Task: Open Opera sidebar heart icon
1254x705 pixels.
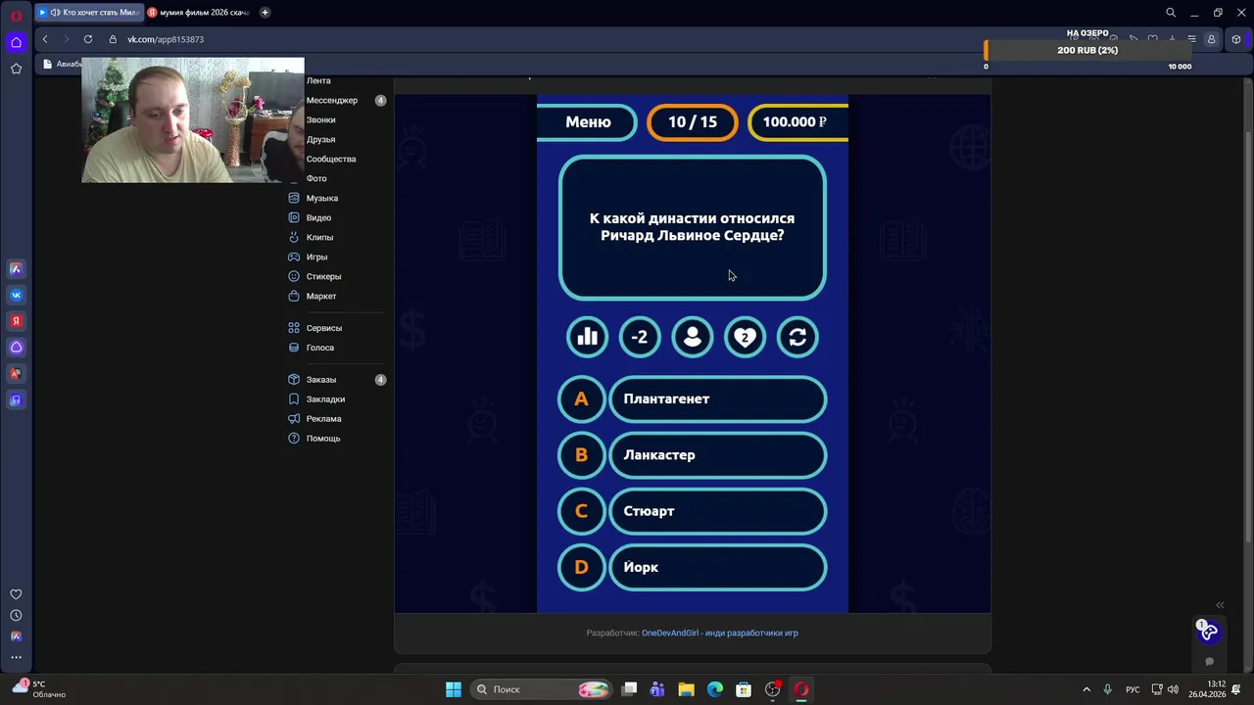Action: click(x=16, y=594)
